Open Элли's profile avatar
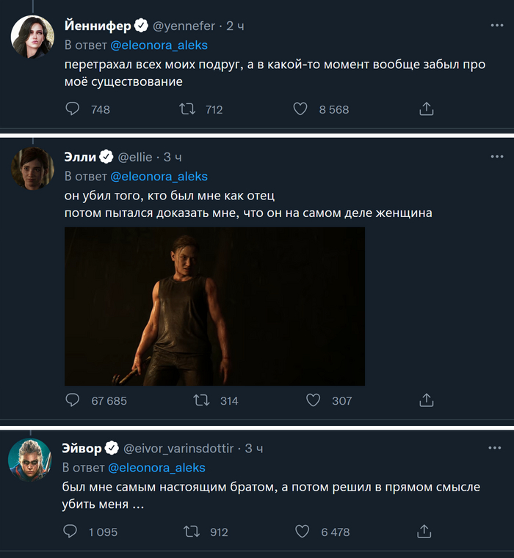 [x=32, y=168]
